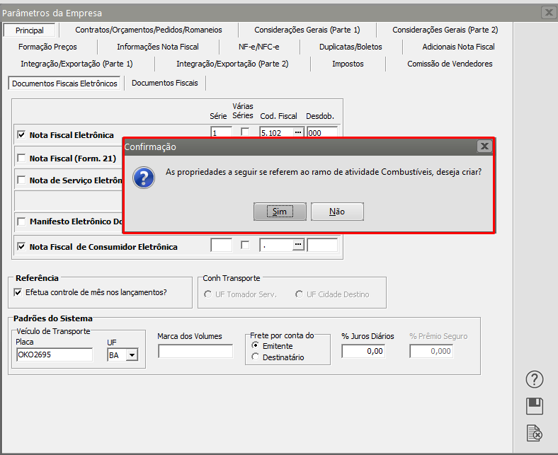Viewport: 558px width, 455px height.
Task: Toggle Várias Séries for Consumidor Eletrônica row
Action: pos(245,245)
